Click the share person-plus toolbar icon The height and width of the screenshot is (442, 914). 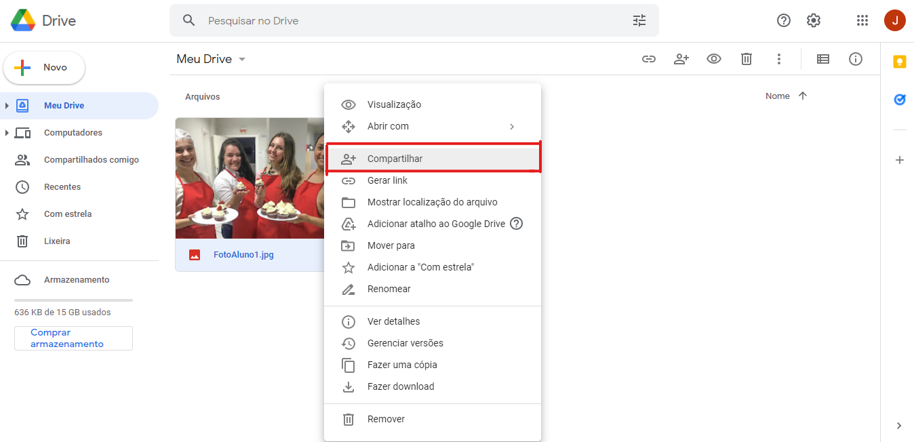[681, 59]
